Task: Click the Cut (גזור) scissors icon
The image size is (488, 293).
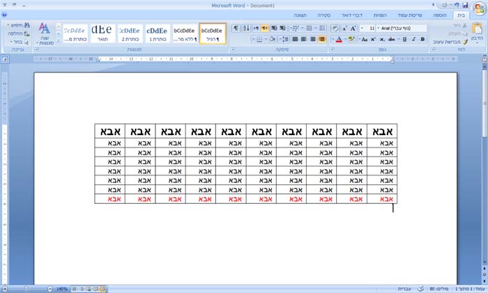Action: coord(464,26)
